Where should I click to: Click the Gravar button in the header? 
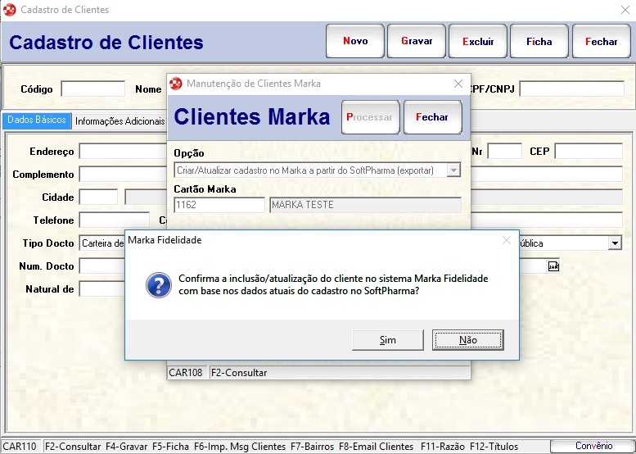[x=417, y=41]
